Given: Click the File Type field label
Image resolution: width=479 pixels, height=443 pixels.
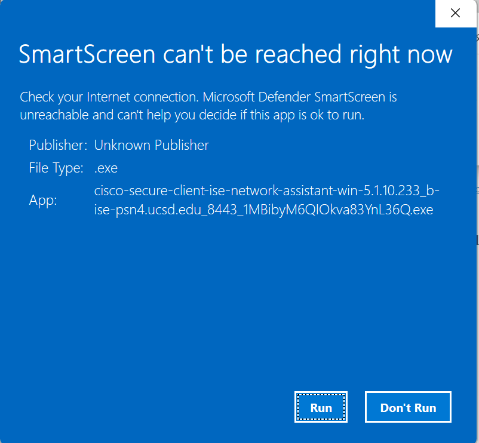Looking at the screenshot, I should (x=56, y=168).
